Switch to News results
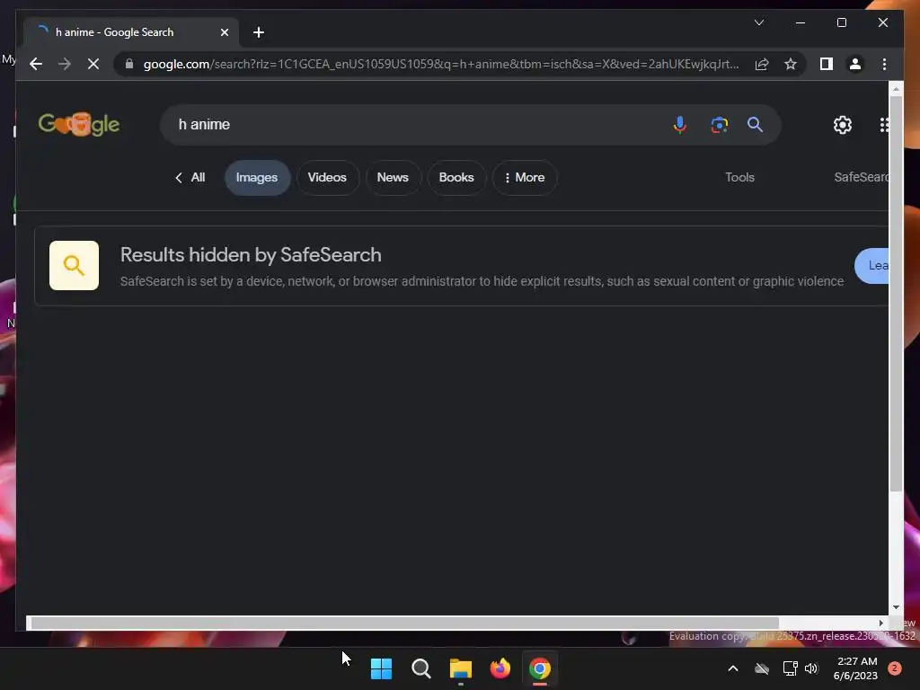 [x=393, y=177]
